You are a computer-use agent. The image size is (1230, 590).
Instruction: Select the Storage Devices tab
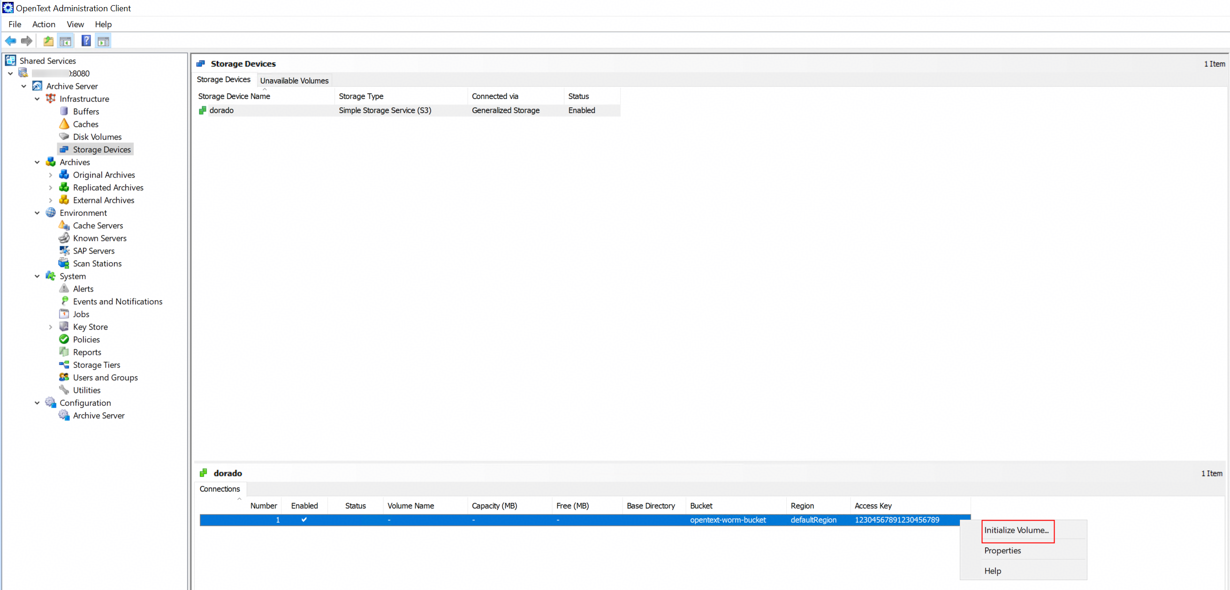coord(223,79)
